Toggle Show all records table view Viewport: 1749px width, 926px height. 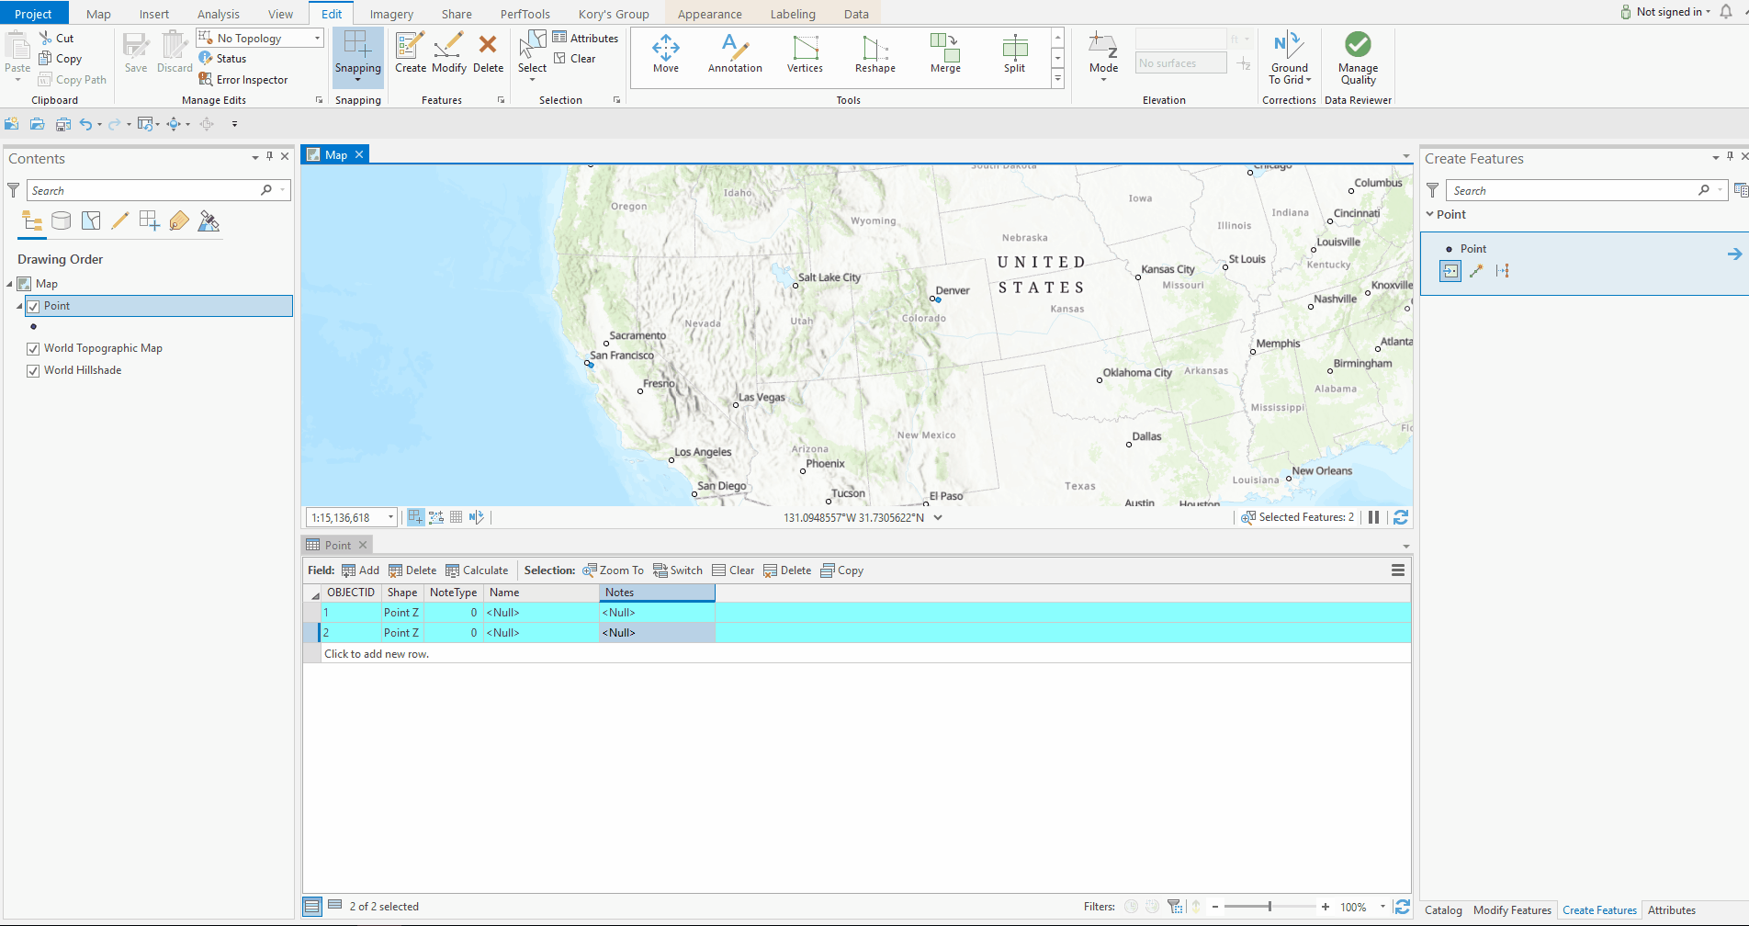312,906
